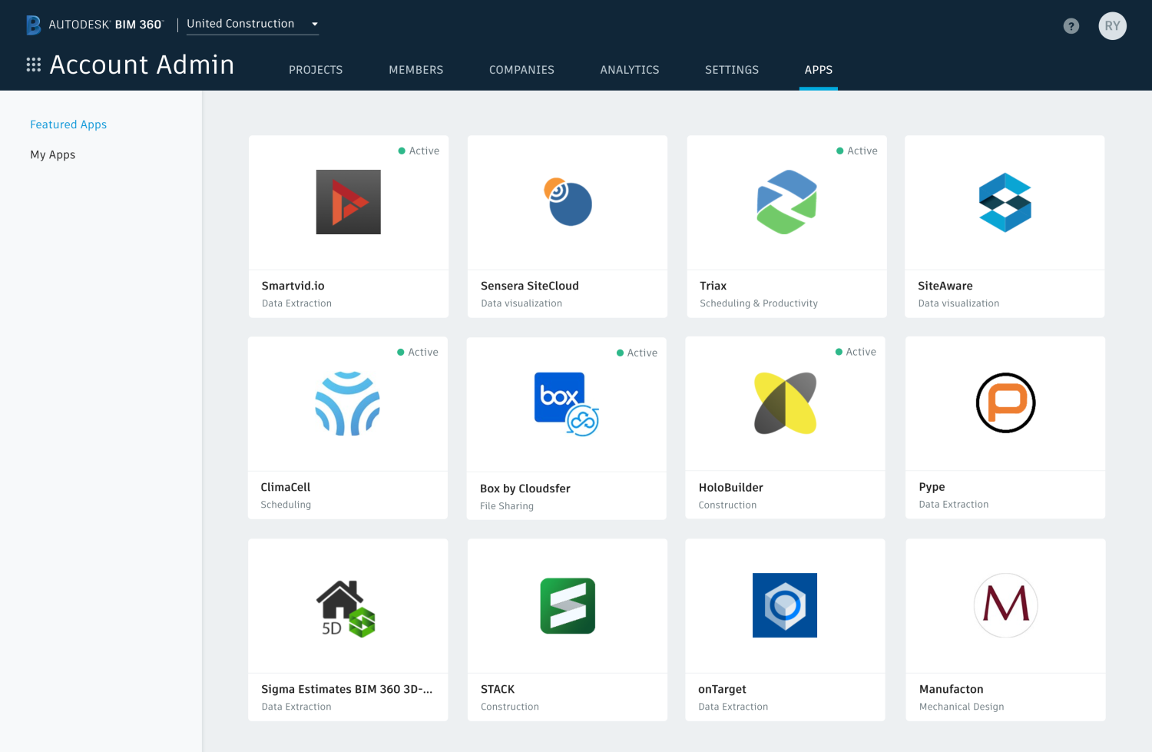1152x752 pixels.
Task: Open the module switcher grid icon
Action: [x=34, y=65]
